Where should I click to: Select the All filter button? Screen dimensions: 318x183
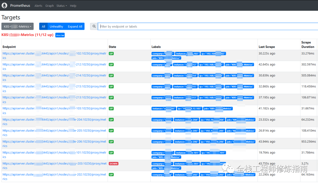43,27
